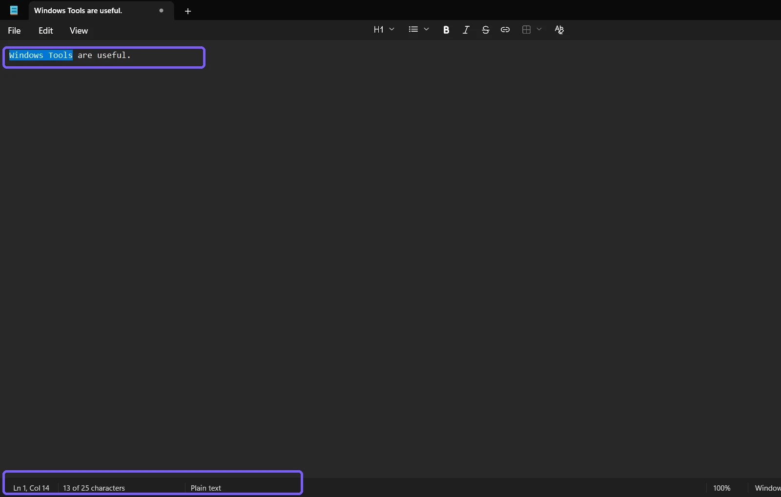
Task: Expand the list style dropdown
Action: tap(419, 30)
